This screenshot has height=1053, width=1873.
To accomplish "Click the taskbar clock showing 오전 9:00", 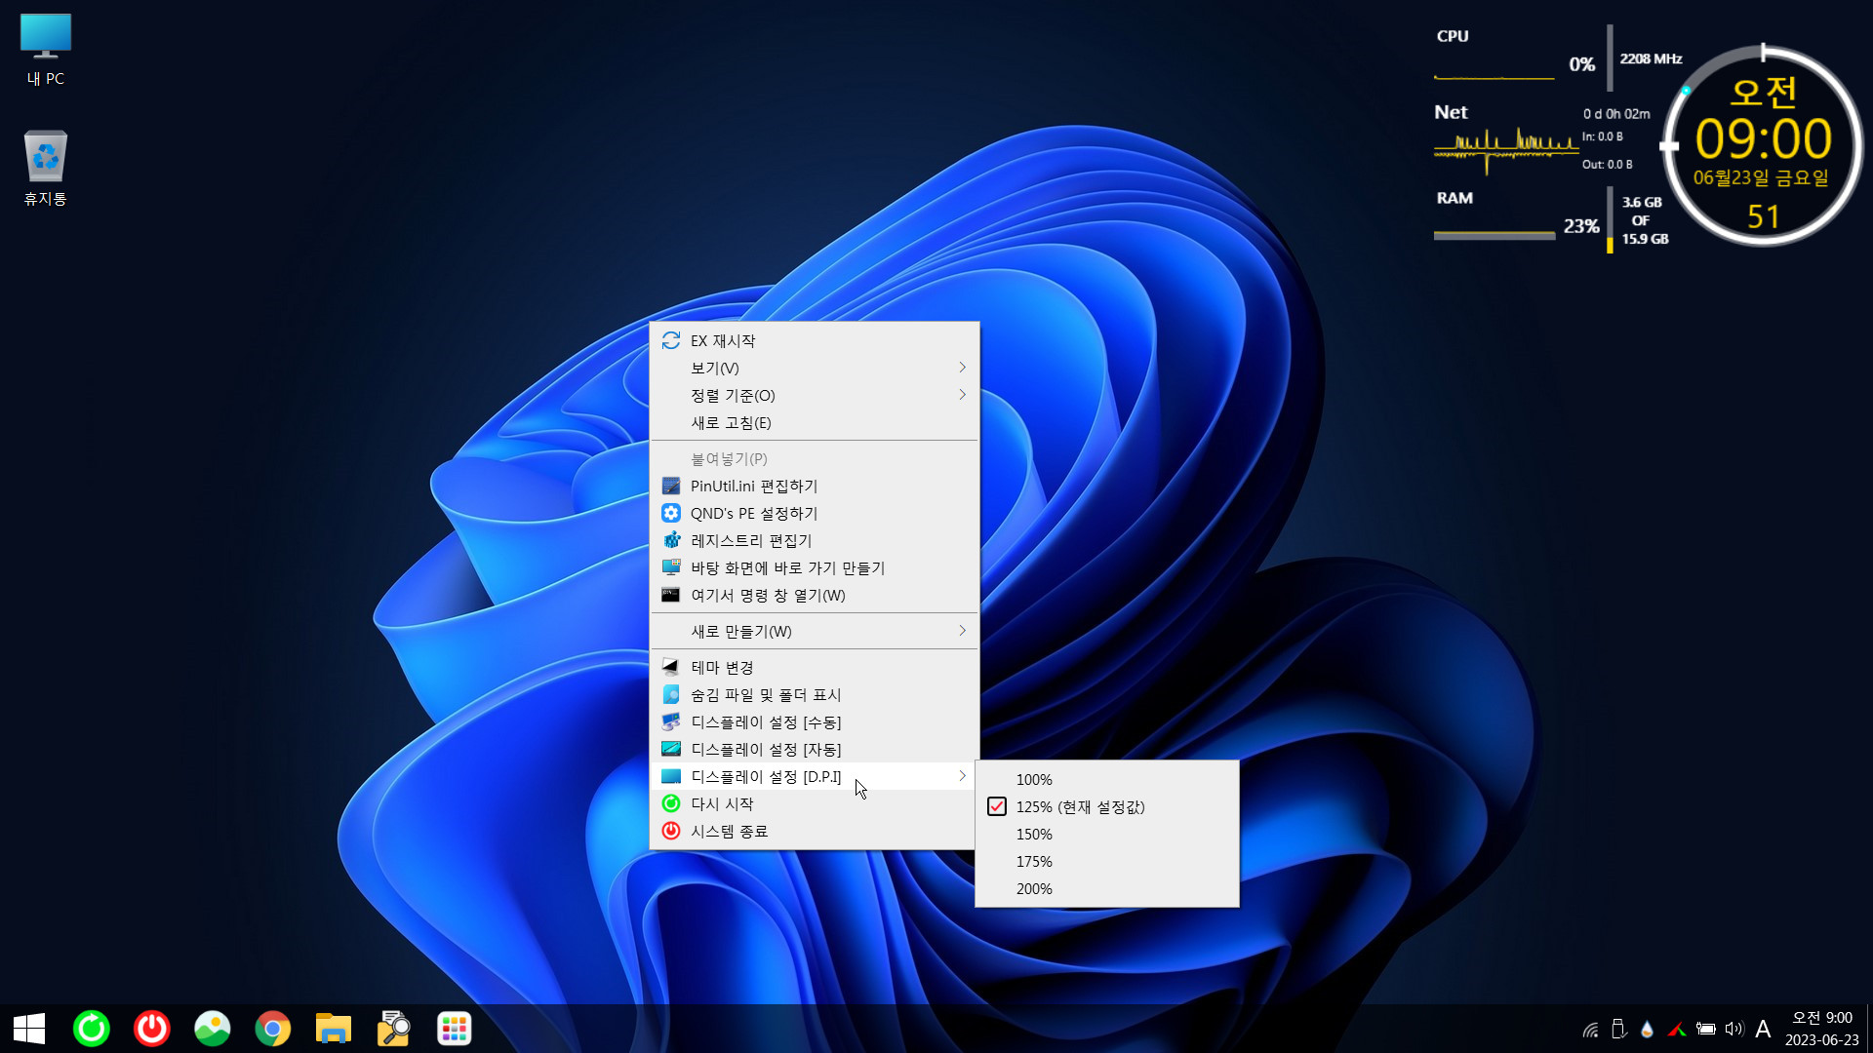I will point(1821,1029).
